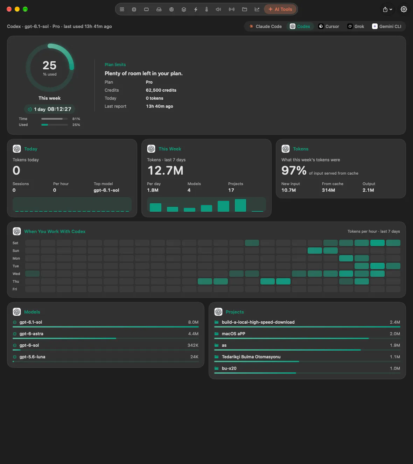Viewport: 413px width, 464px height.
Task: Open the overview grid icon in toolbar
Action: point(122,9)
